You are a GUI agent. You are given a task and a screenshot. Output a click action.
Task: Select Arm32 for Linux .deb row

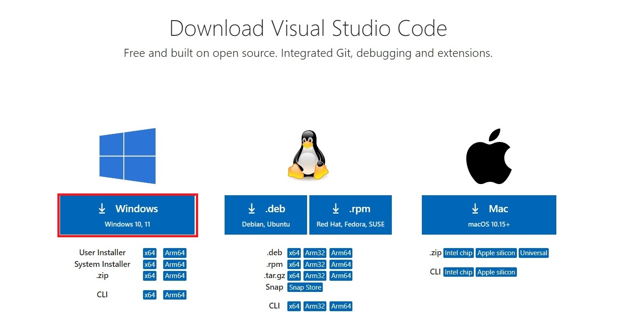pos(315,253)
